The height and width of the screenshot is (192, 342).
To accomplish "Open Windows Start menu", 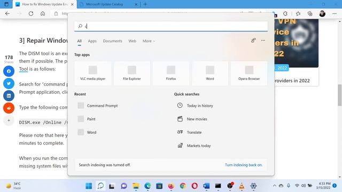I will 89,186.
